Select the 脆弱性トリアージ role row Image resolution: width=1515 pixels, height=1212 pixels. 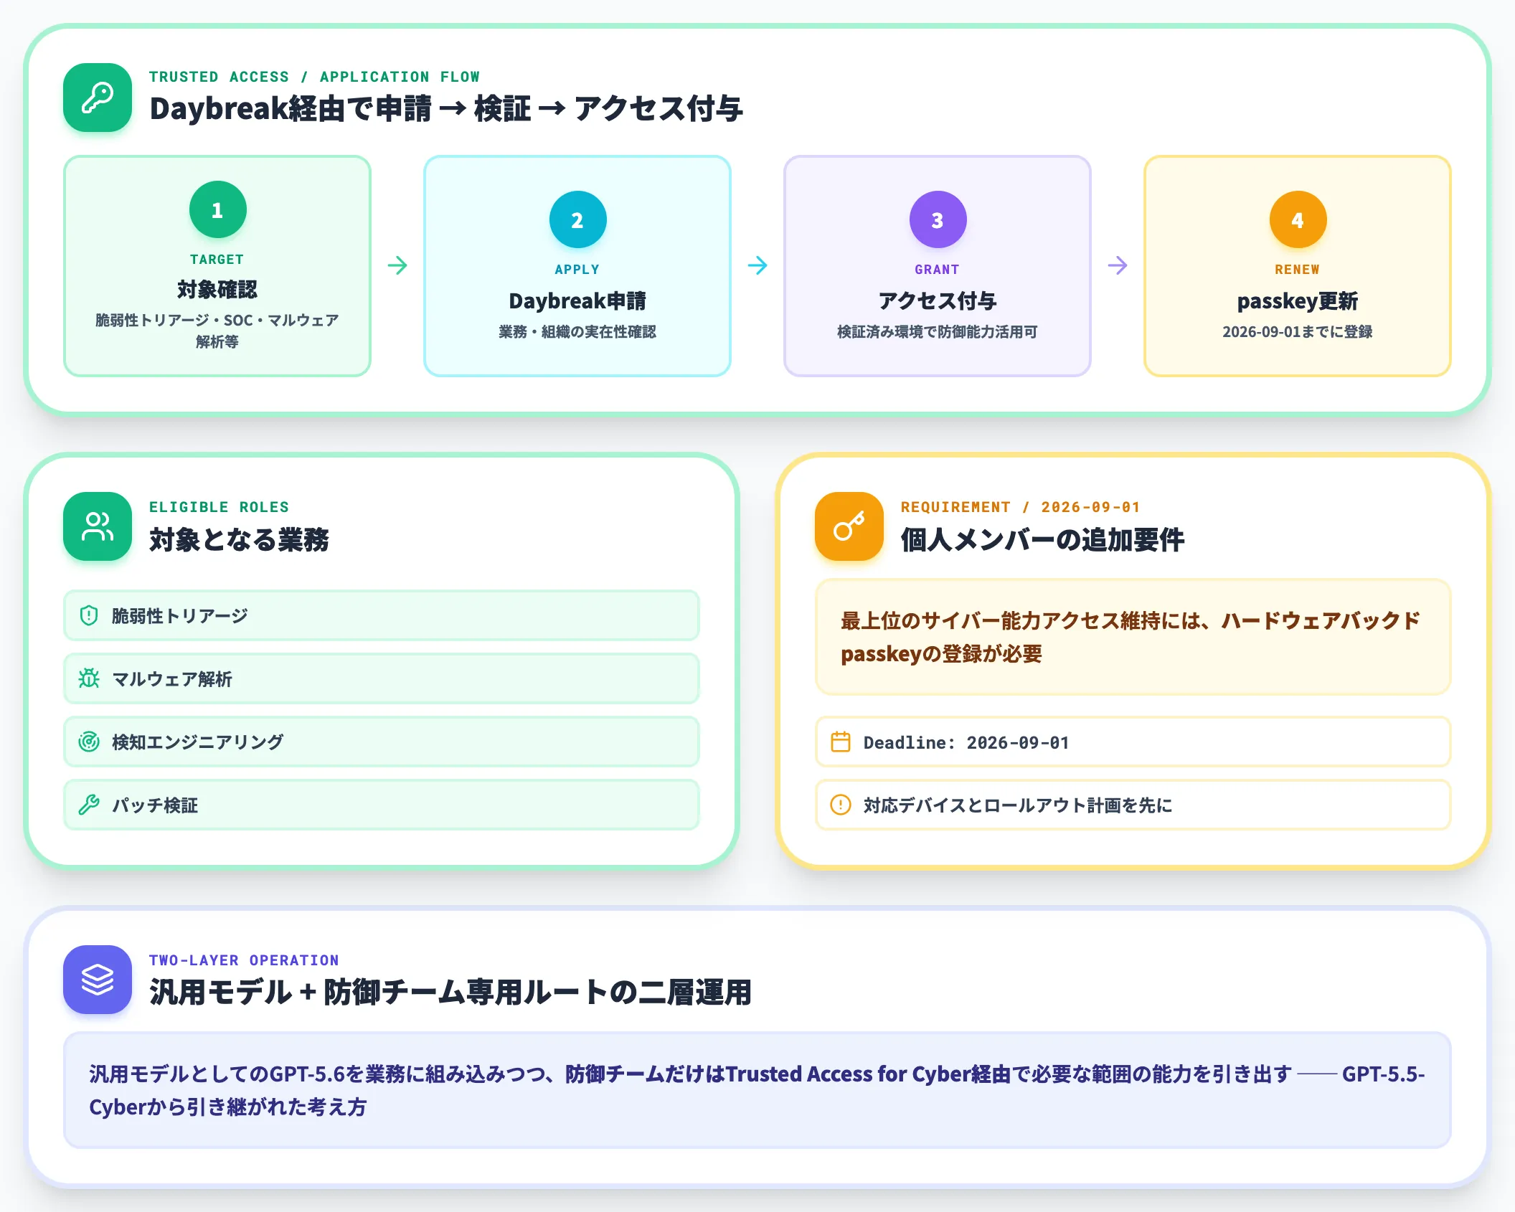click(x=382, y=615)
